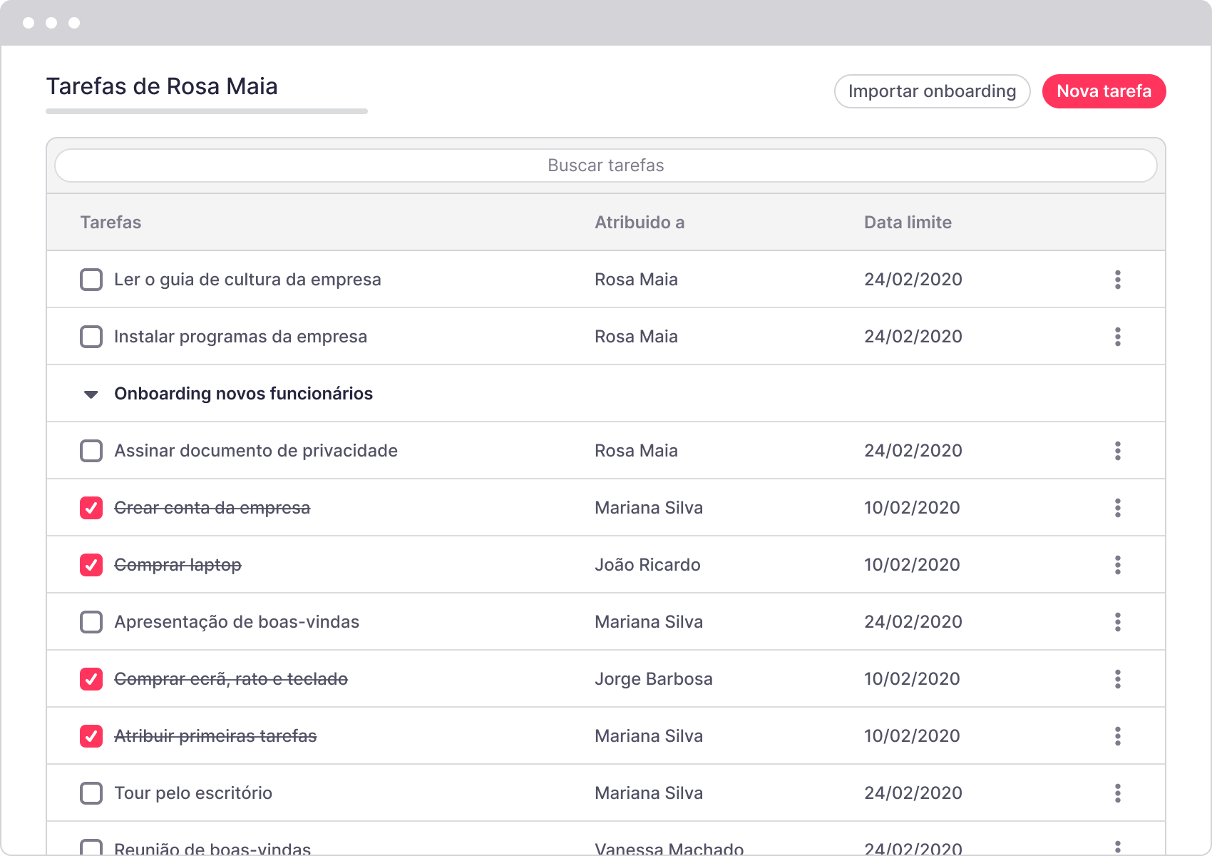Sort by Data limite column header
The image size is (1212, 856).
908,223
